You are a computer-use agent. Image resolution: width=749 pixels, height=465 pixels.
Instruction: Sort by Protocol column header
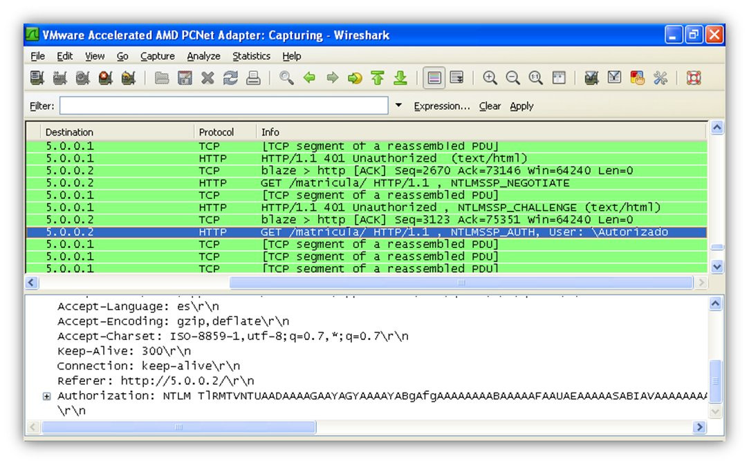pos(225,132)
